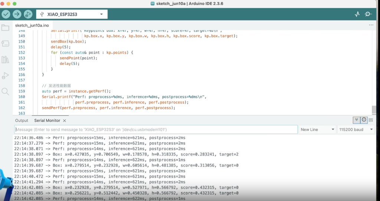The height and width of the screenshot is (201, 380).
Task: Click the 22:14:41.294 Perf log line
Action: point(99,182)
